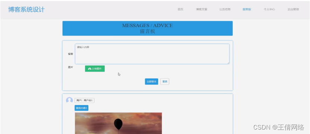Open the 首页 home page link

180,9
